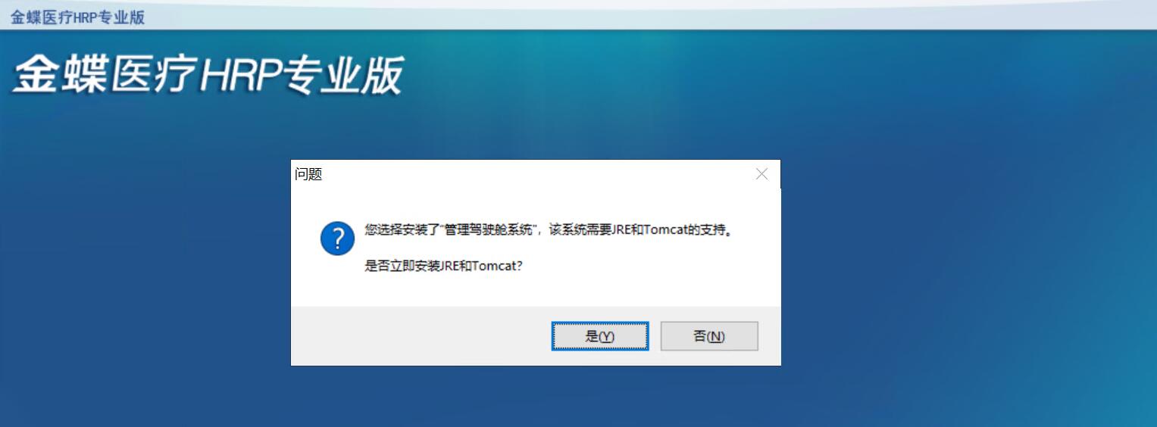
Task: Close the 问题 dialog with X
Action: [762, 174]
